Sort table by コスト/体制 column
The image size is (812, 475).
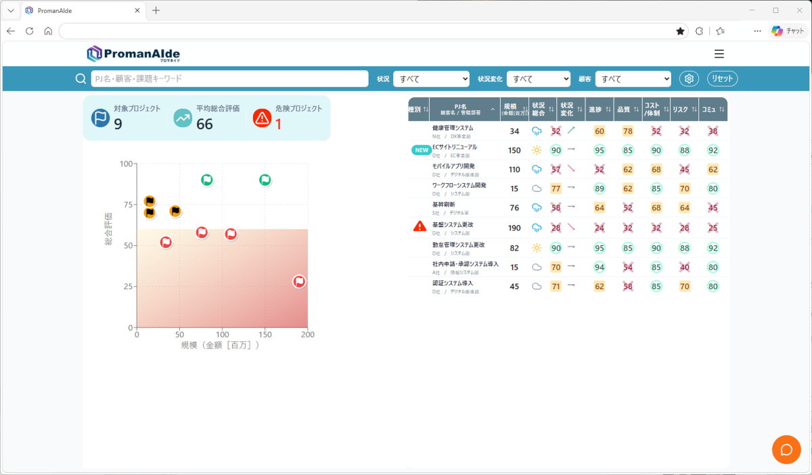tap(656, 109)
